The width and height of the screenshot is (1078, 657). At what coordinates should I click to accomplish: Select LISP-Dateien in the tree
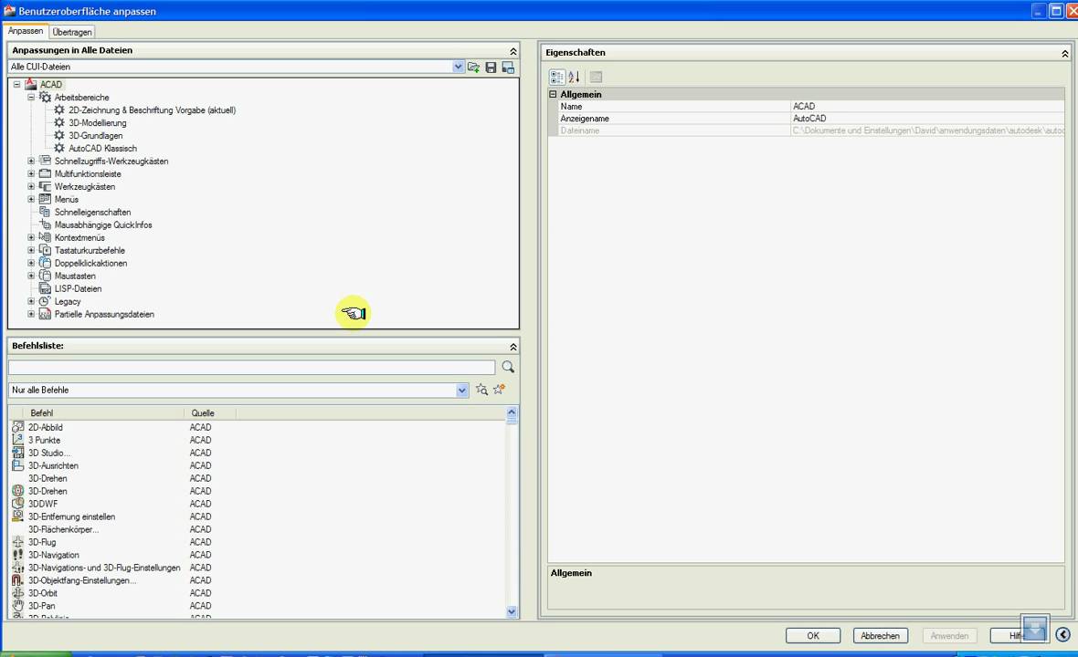tap(78, 288)
